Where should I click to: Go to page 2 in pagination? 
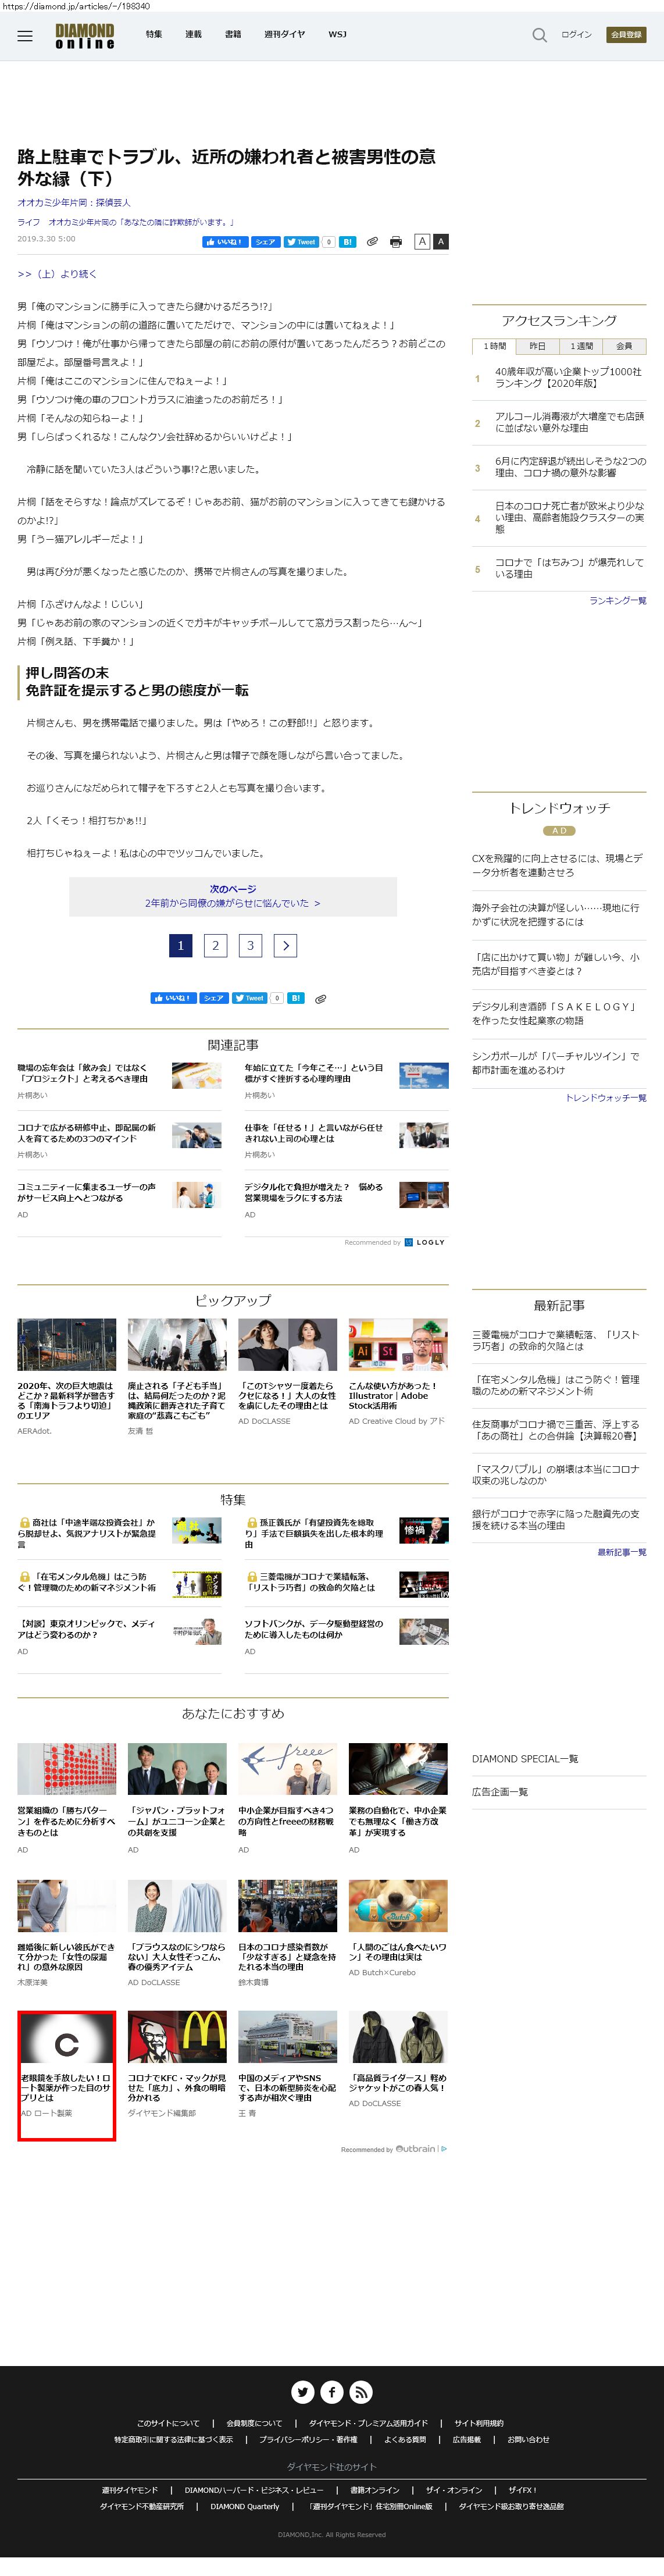click(215, 945)
